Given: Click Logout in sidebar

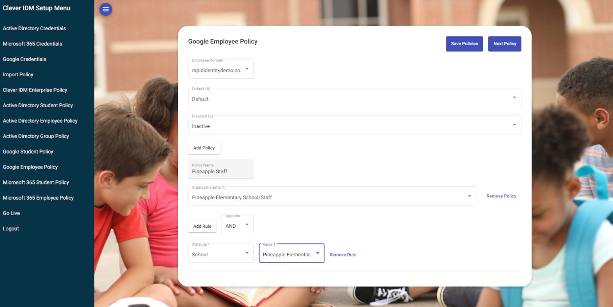Looking at the screenshot, I should tap(11, 229).
